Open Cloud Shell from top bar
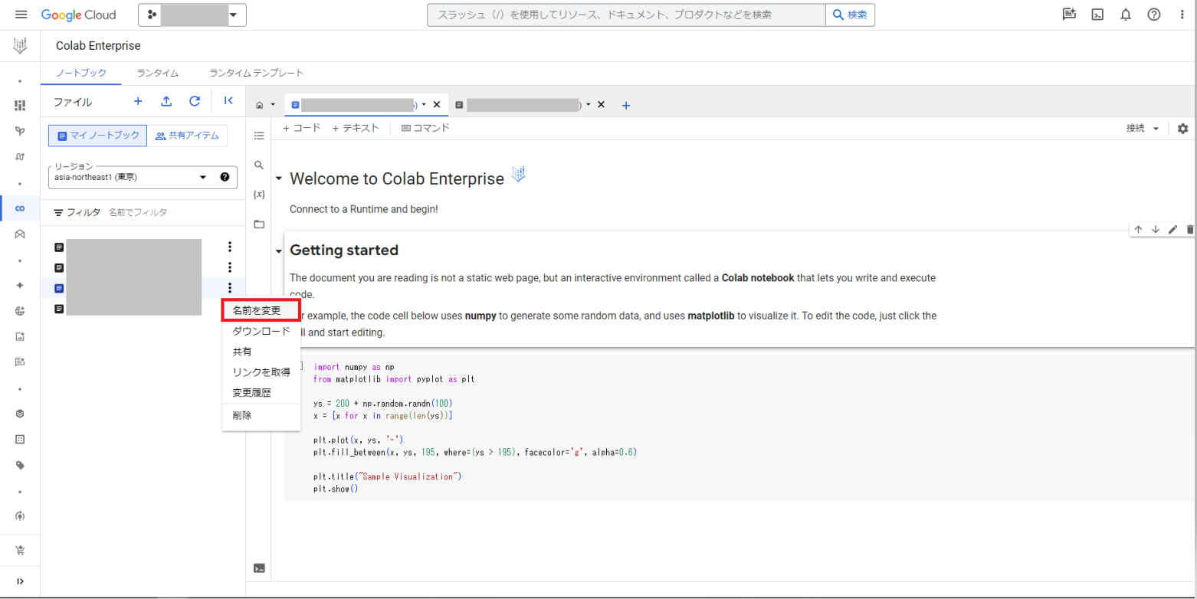The height and width of the screenshot is (599, 1197). [1097, 15]
